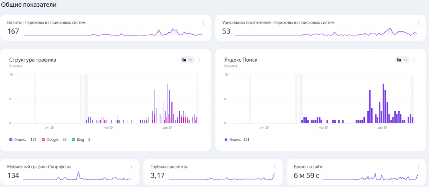429x187 pixels.
Task: Open options menu of Уникальных посетителей widget
Action: pyautogui.click(x=418, y=23)
